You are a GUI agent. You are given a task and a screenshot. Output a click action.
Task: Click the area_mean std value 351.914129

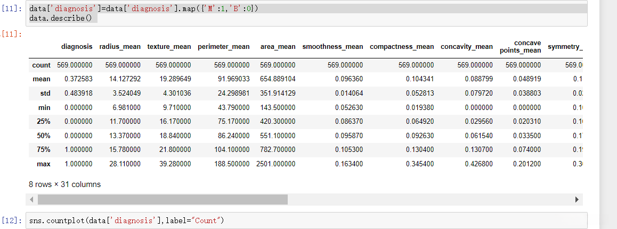pos(278,94)
